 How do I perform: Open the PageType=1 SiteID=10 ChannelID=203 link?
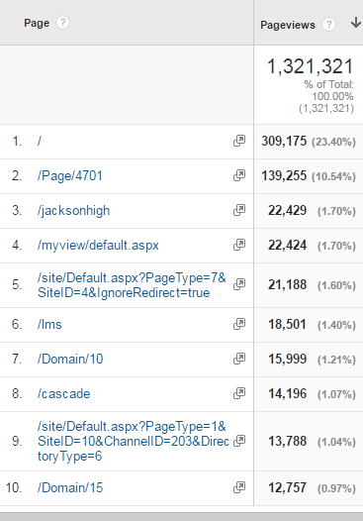(134, 441)
